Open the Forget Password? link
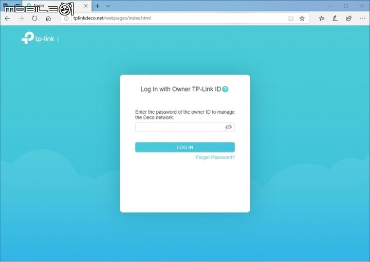This screenshot has width=370, height=262. coord(215,158)
